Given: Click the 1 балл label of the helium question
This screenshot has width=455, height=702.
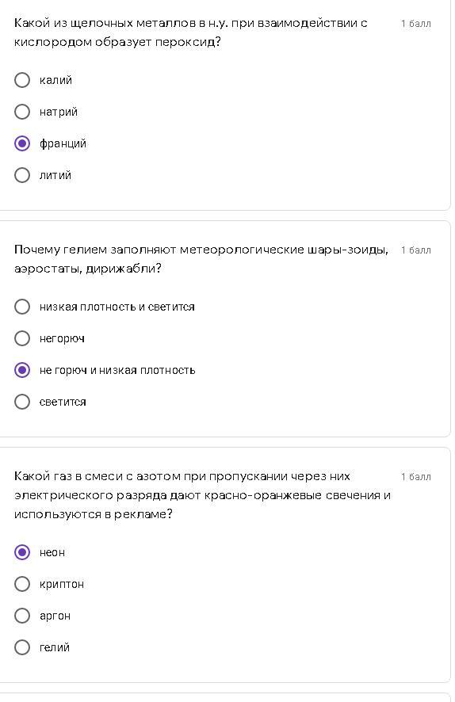Looking at the screenshot, I should coord(415,250).
